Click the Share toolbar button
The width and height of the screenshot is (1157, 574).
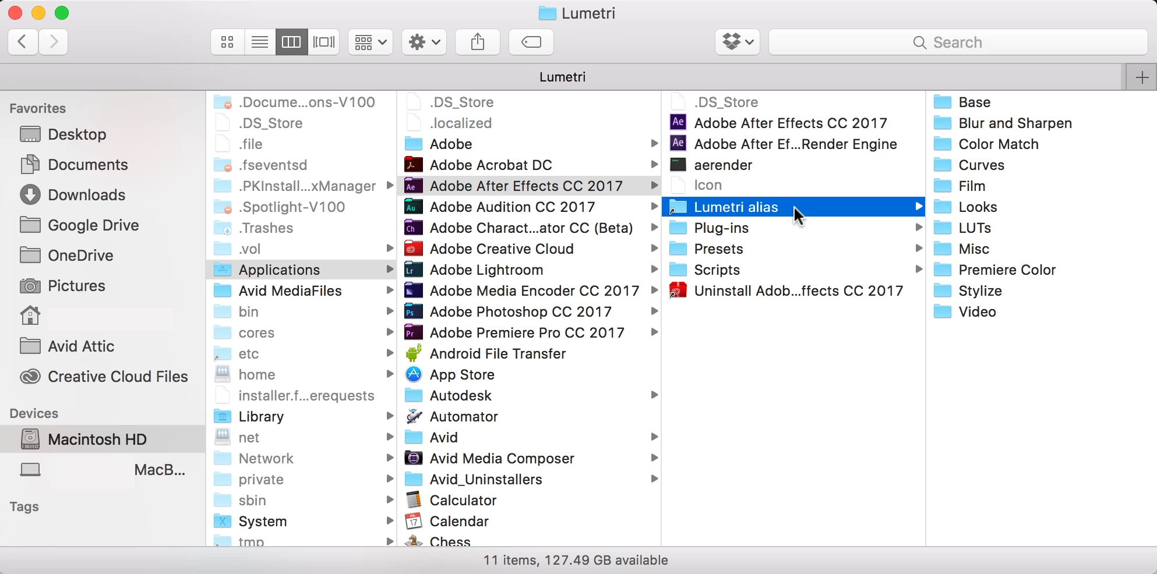click(478, 42)
